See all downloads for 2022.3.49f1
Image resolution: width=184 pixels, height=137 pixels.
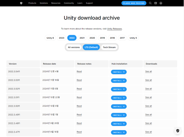tap(149, 115)
